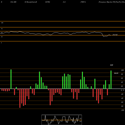Click the 'SI MunafaSutraR' header text
Screen dimensions: 125x125
(31, 2)
